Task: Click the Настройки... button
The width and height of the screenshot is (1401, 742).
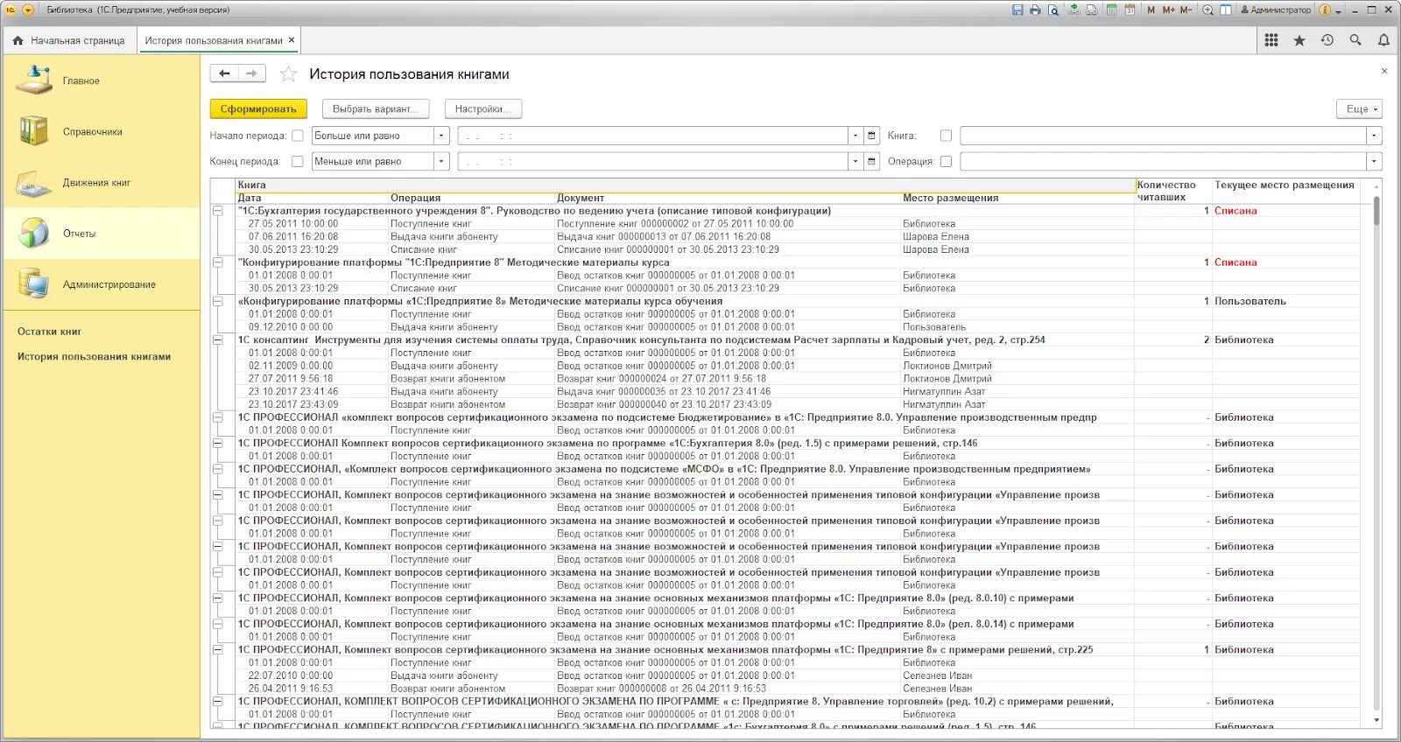Action: (x=483, y=108)
